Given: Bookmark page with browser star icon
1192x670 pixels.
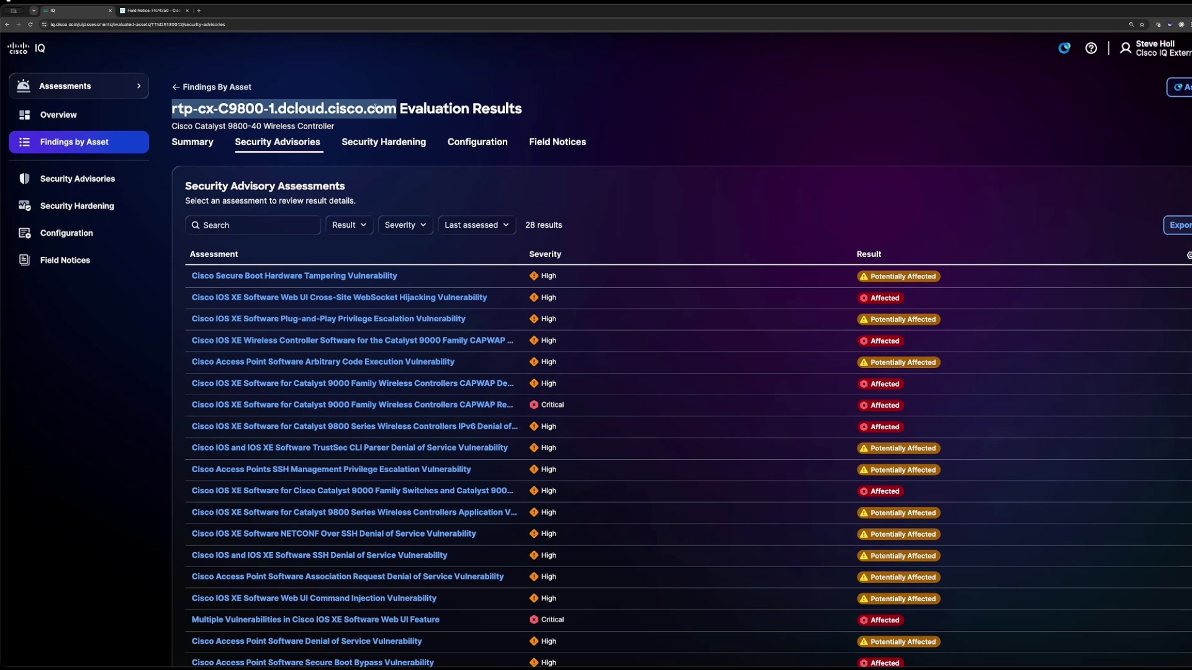Looking at the screenshot, I should coord(1142,25).
